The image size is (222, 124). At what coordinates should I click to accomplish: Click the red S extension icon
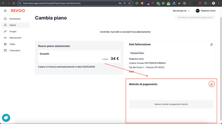(x=153, y=3)
